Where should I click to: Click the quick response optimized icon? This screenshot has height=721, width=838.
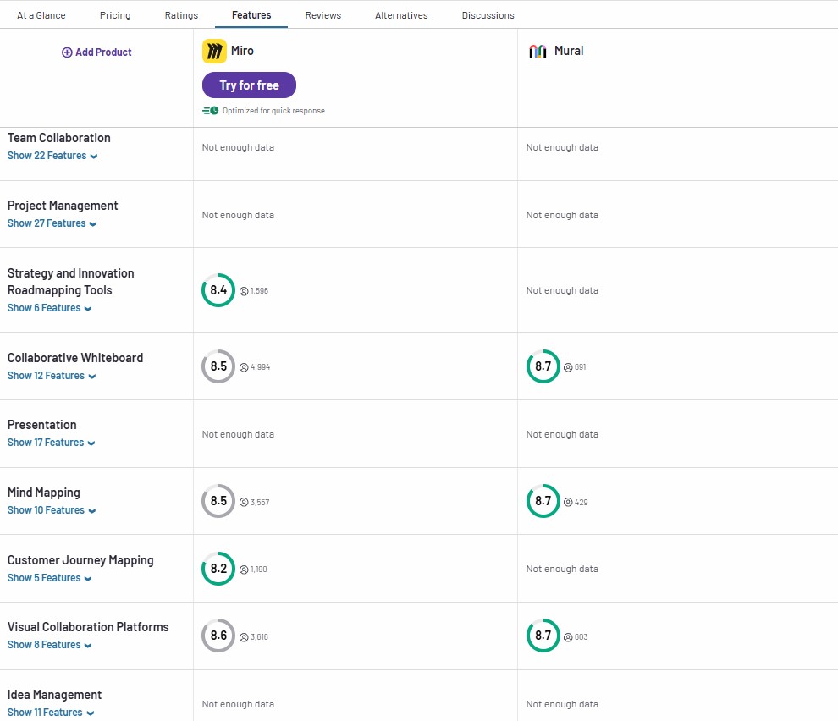[x=210, y=111]
